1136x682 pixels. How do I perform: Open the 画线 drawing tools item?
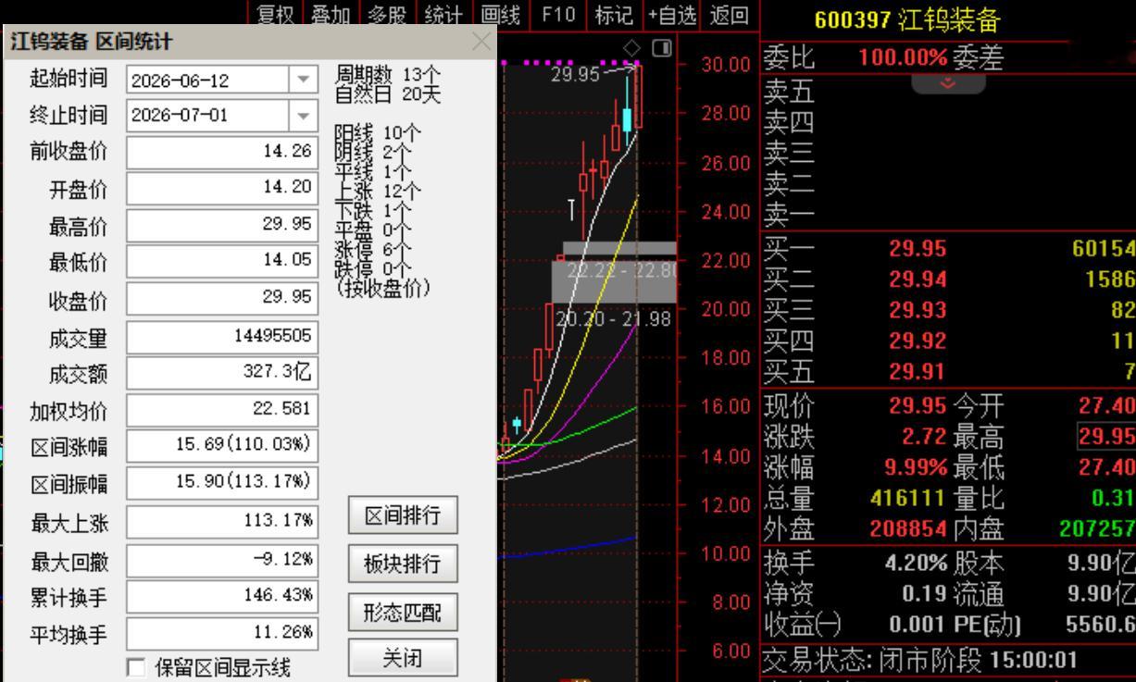click(x=500, y=14)
